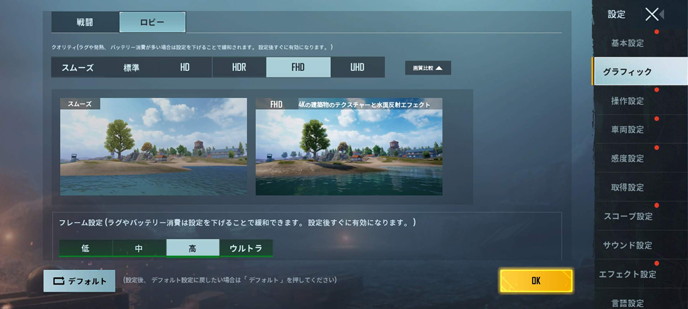Close settings with the X icon
This screenshot has width=688, height=309.
pos(653,14)
